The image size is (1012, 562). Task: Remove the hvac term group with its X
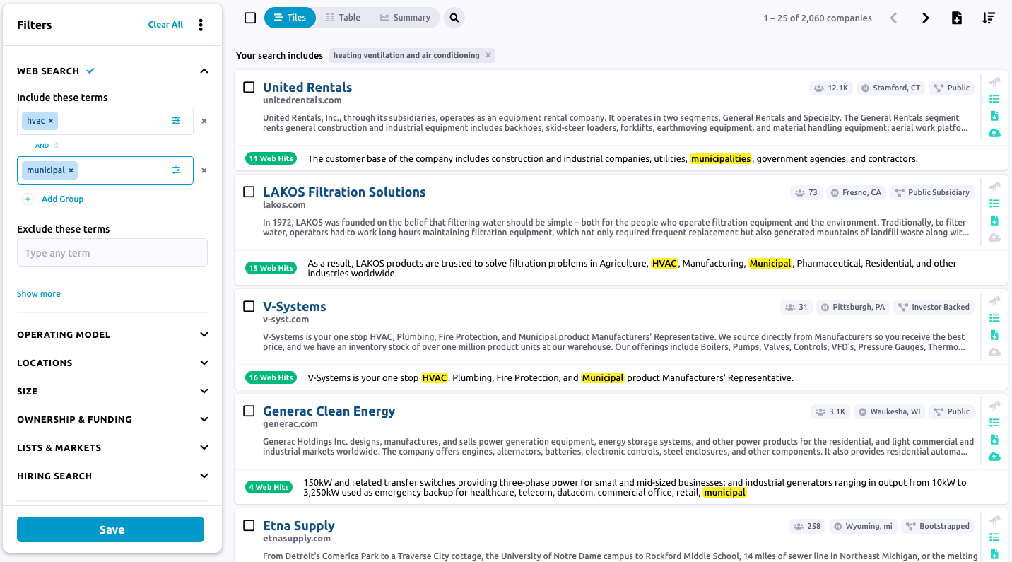(204, 121)
